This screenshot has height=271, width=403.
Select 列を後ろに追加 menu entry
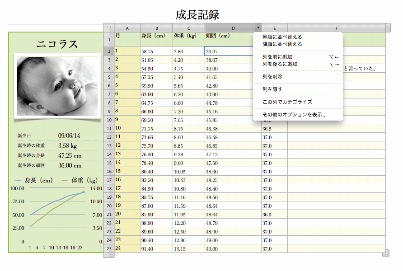298,64
